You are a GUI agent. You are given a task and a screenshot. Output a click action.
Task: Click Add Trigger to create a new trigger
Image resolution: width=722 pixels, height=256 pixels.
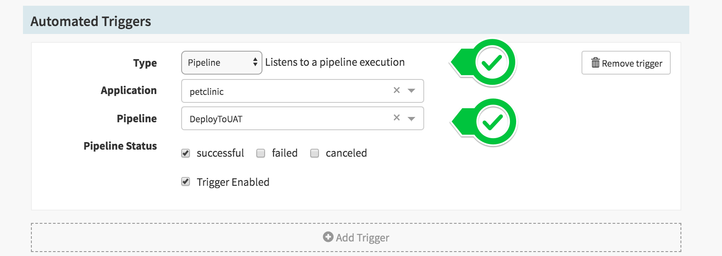pos(356,237)
